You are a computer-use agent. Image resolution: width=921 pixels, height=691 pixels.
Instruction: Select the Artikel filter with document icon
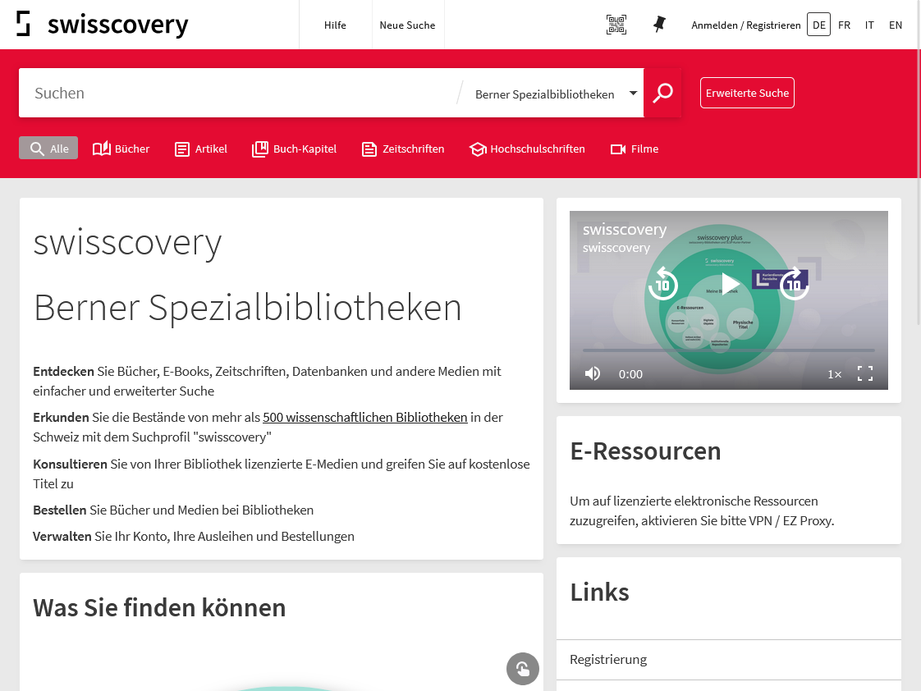click(181, 149)
